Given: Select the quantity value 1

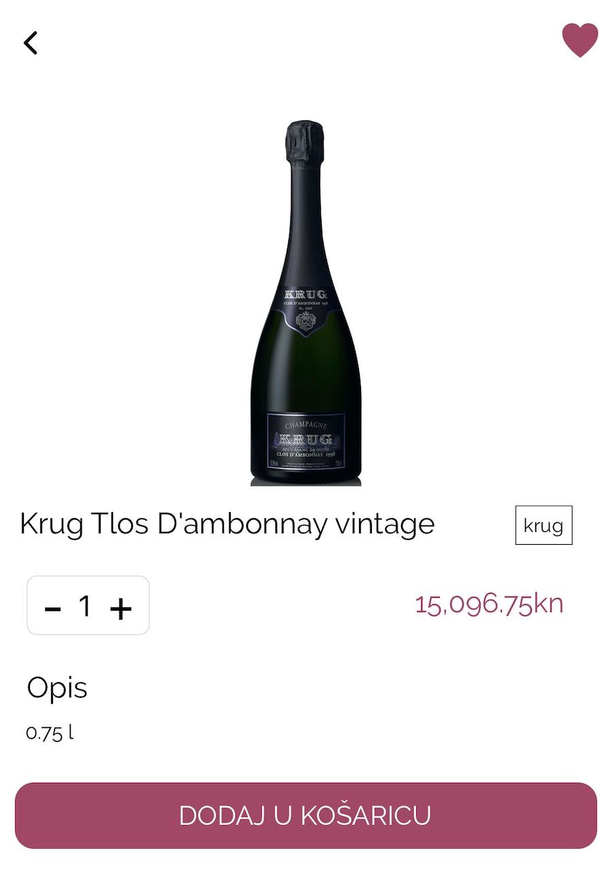Looking at the screenshot, I should point(85,605).
